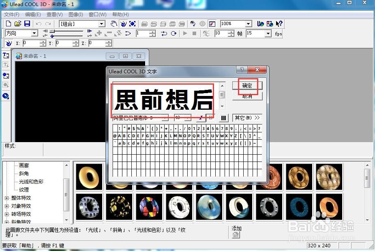Screen dimensions: 375x251
Task: Click the 添加 icon below the label
Action: pyautogui.click(x=236, y=235)
